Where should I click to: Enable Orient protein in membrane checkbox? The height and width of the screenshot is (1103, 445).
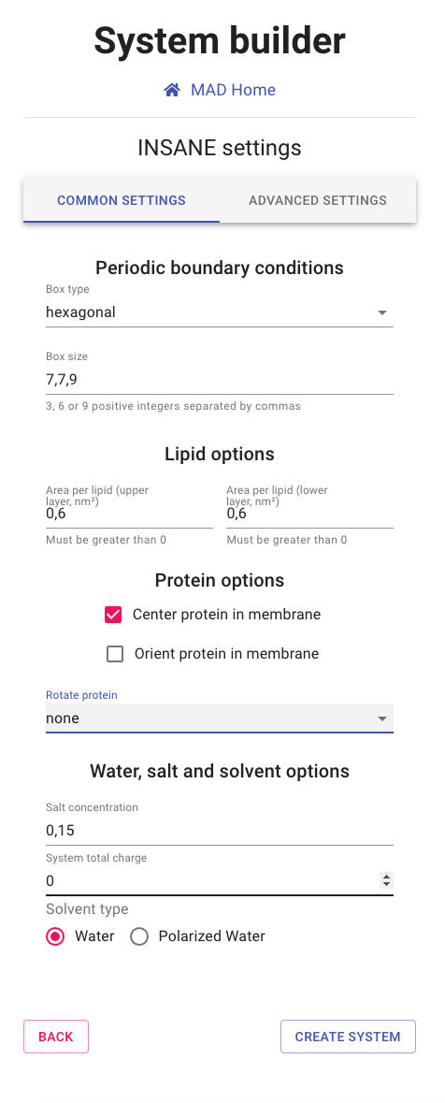click(115, 654)
